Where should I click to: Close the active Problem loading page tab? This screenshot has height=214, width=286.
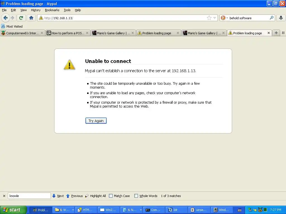[268, 33]
